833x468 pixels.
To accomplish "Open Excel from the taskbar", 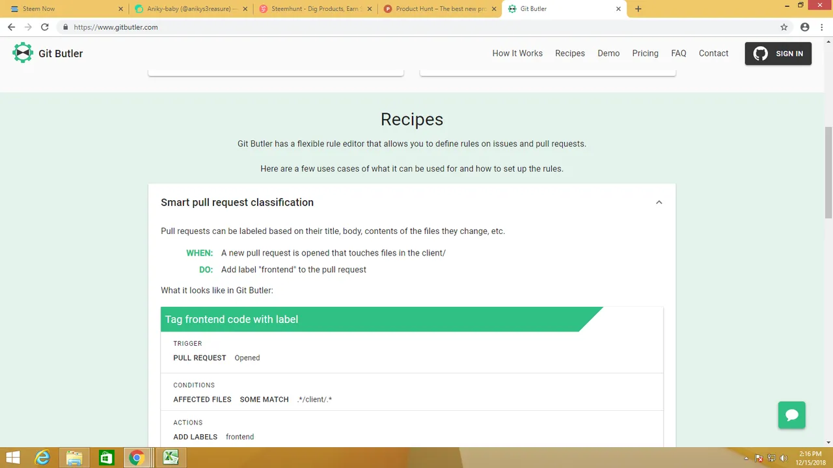I will point(171,458).
